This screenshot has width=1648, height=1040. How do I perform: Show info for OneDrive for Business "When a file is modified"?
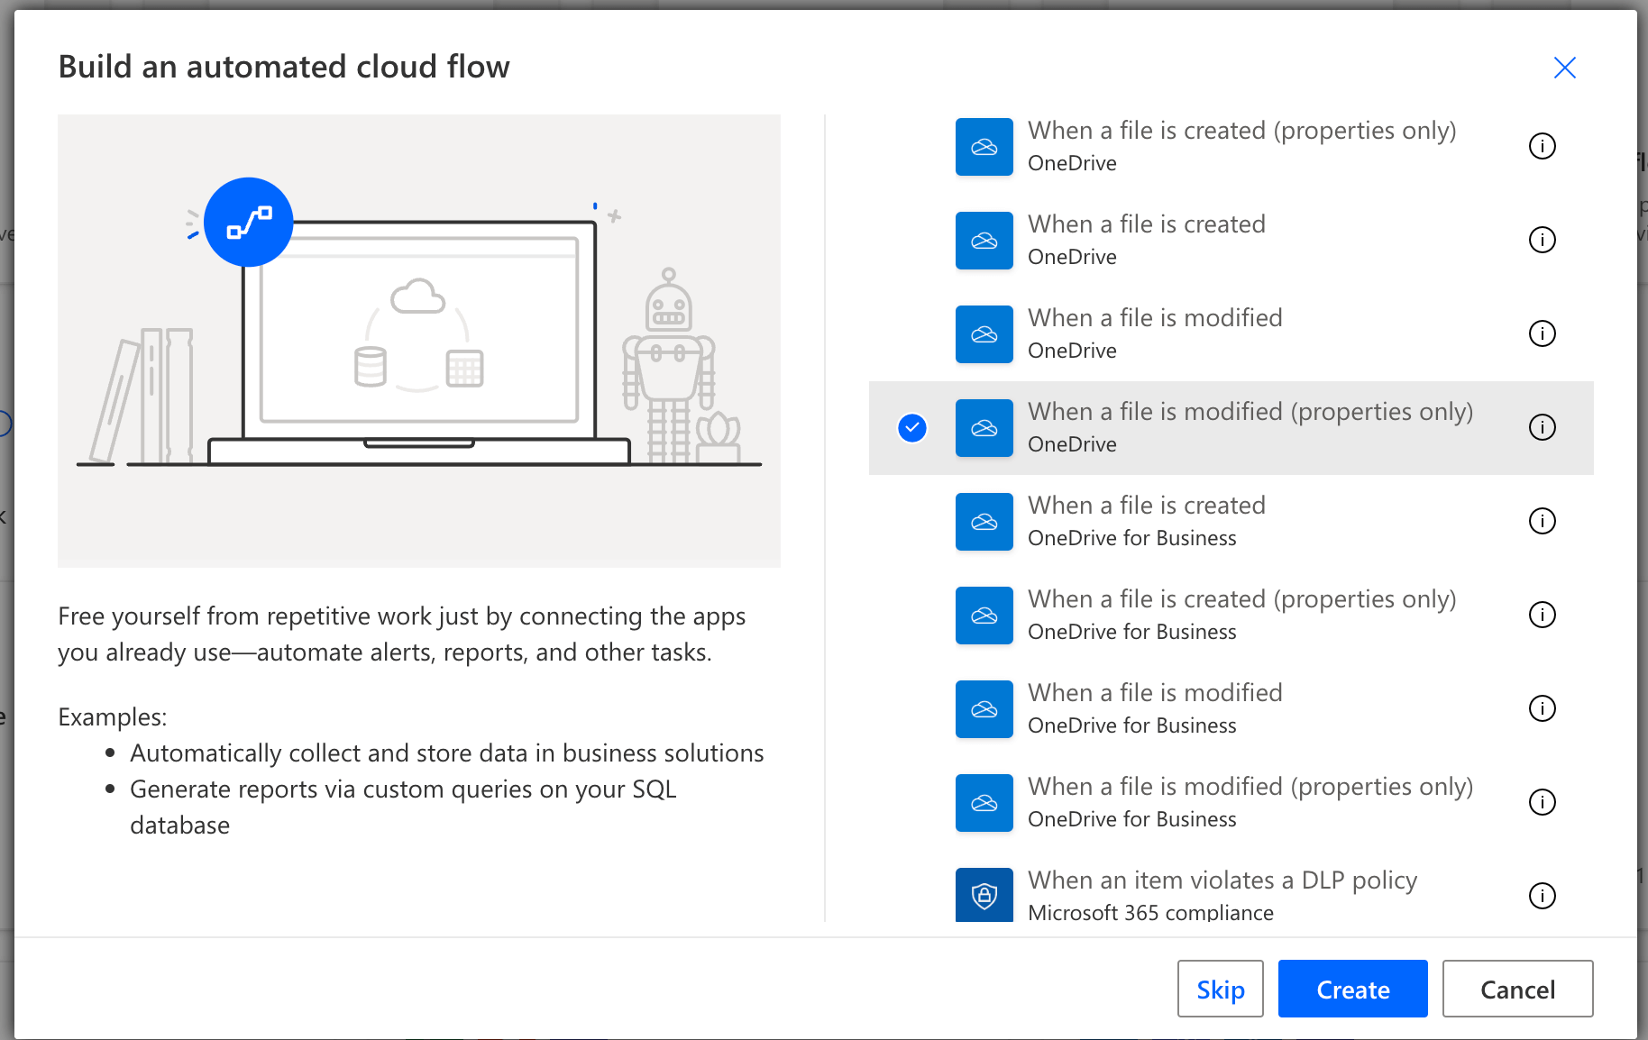click(x=1543, y=708)
